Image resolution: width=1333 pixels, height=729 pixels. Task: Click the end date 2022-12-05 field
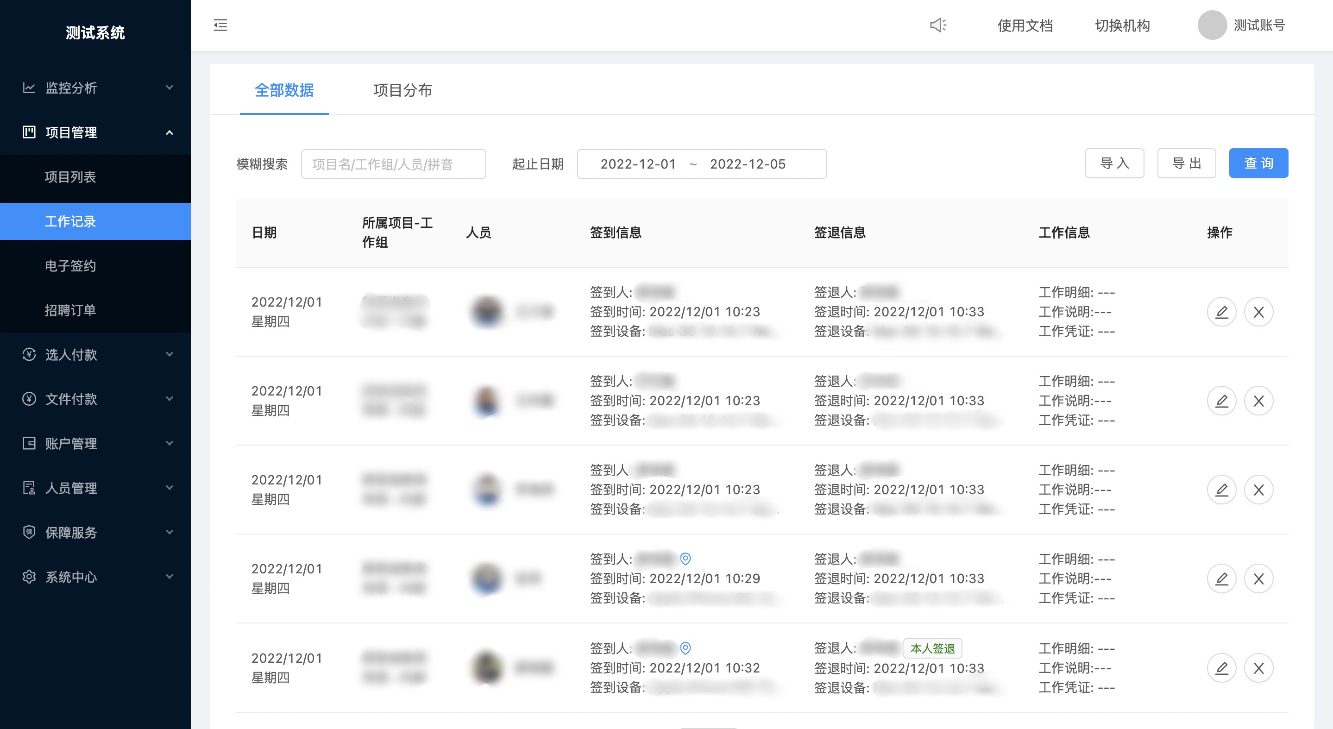748,164
